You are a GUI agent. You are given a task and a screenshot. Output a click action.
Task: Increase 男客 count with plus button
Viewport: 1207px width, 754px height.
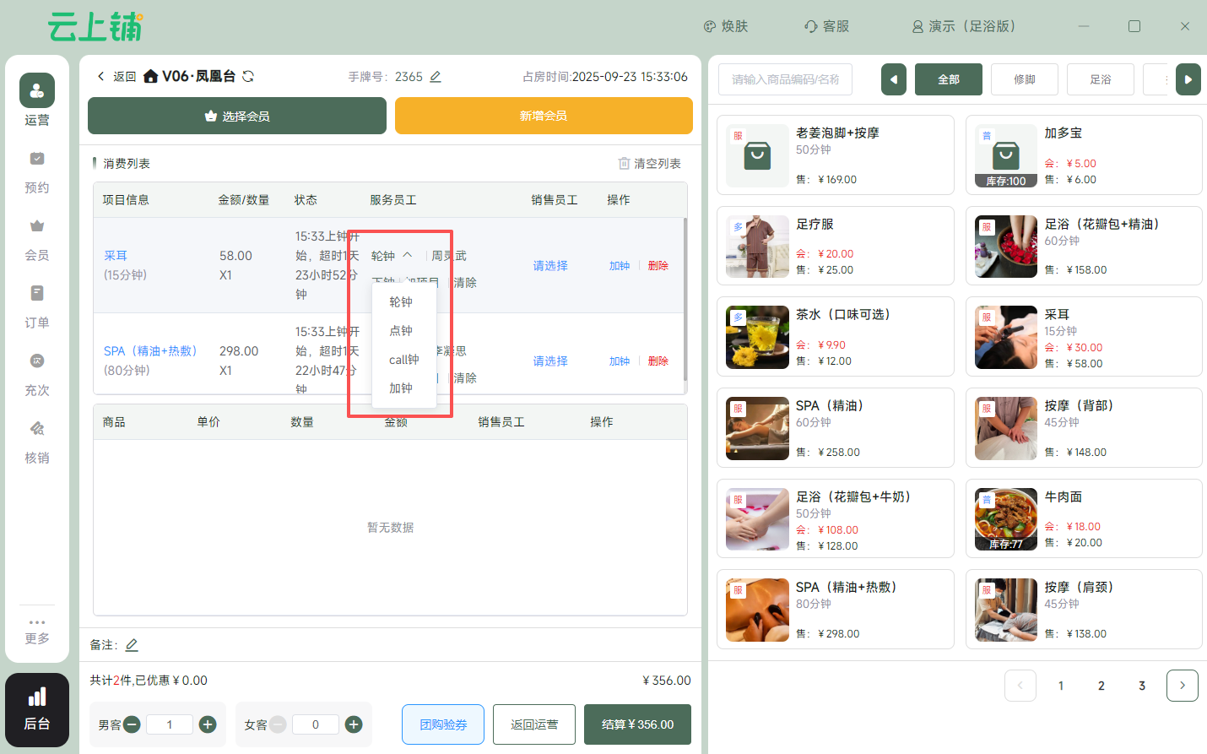point(208,724)
